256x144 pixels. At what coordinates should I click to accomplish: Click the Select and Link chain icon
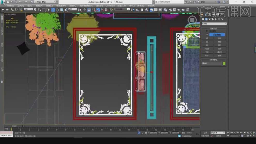[12, 10]
